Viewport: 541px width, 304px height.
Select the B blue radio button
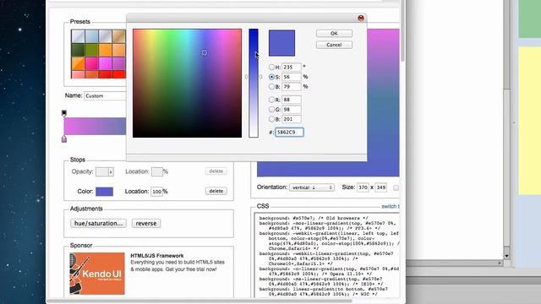(x=271, y=119)
